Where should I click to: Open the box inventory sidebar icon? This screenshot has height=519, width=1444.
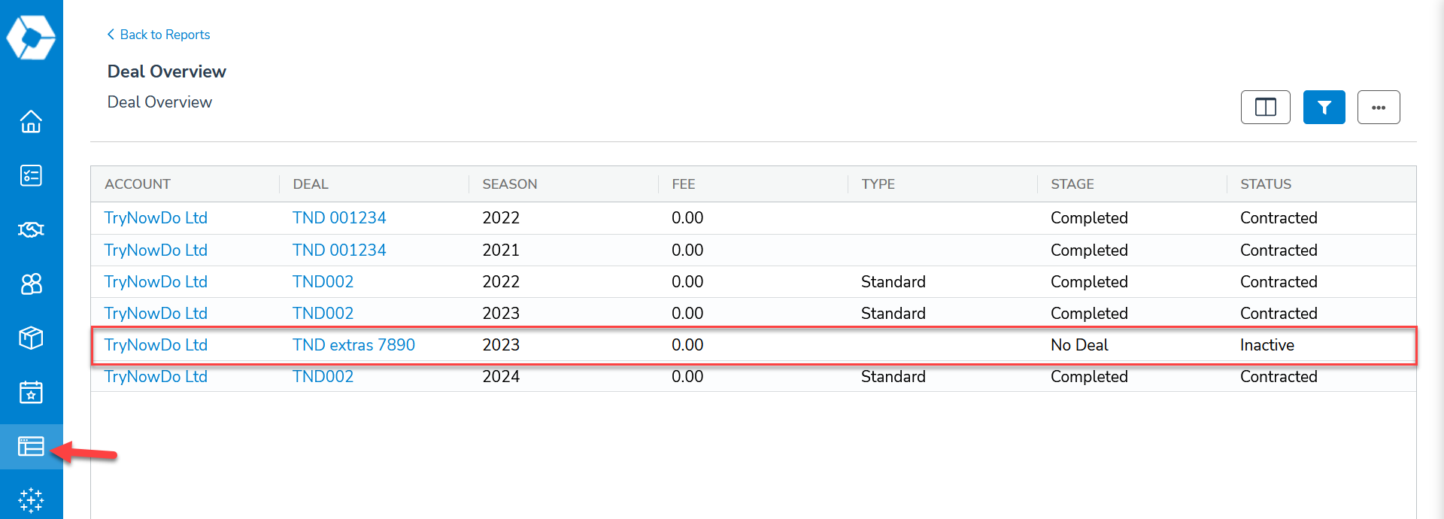tap(31, 338)
